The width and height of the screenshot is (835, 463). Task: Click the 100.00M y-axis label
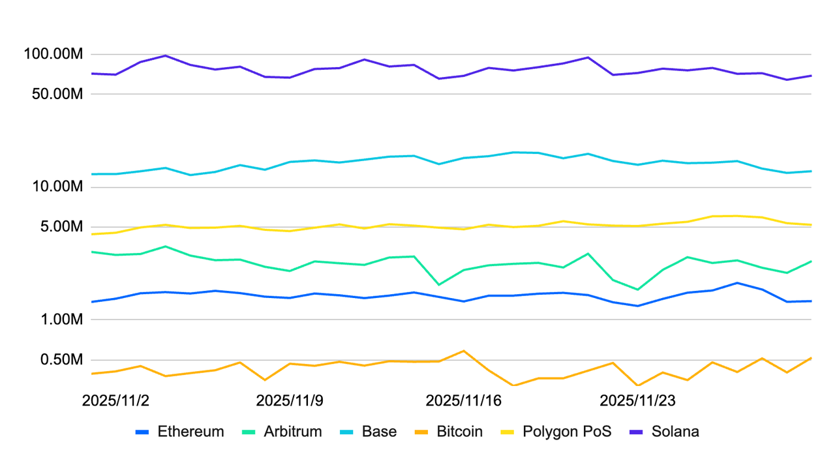[x=52, y=54]
